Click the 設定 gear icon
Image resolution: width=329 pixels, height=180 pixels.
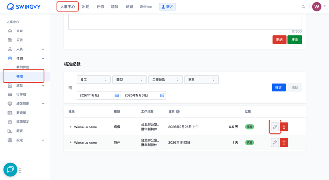click(x=10, y=140)
